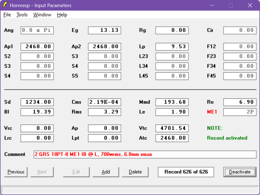Open the Help menu
260x195 pixels.
62,15
